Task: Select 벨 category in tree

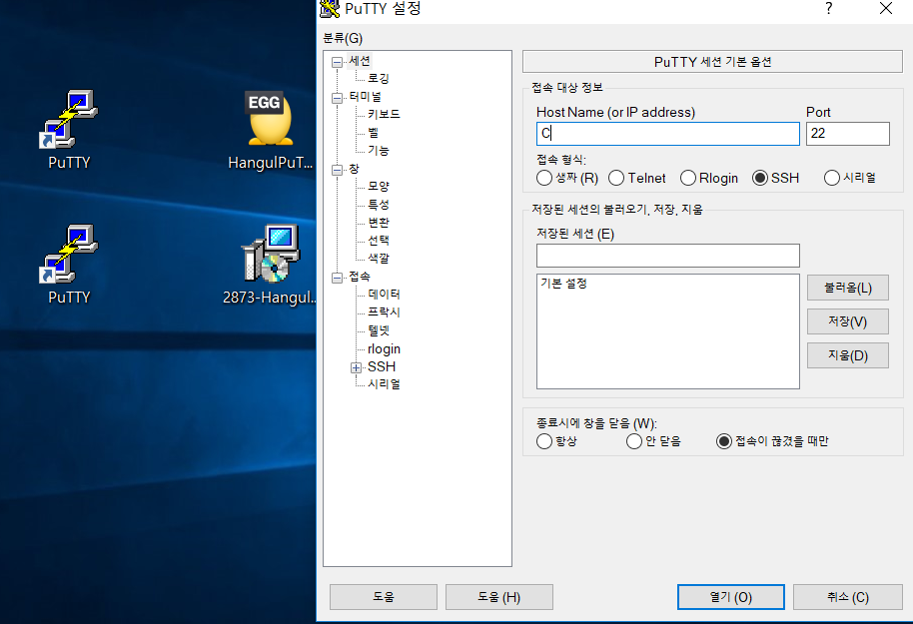Action: point(373,132)
